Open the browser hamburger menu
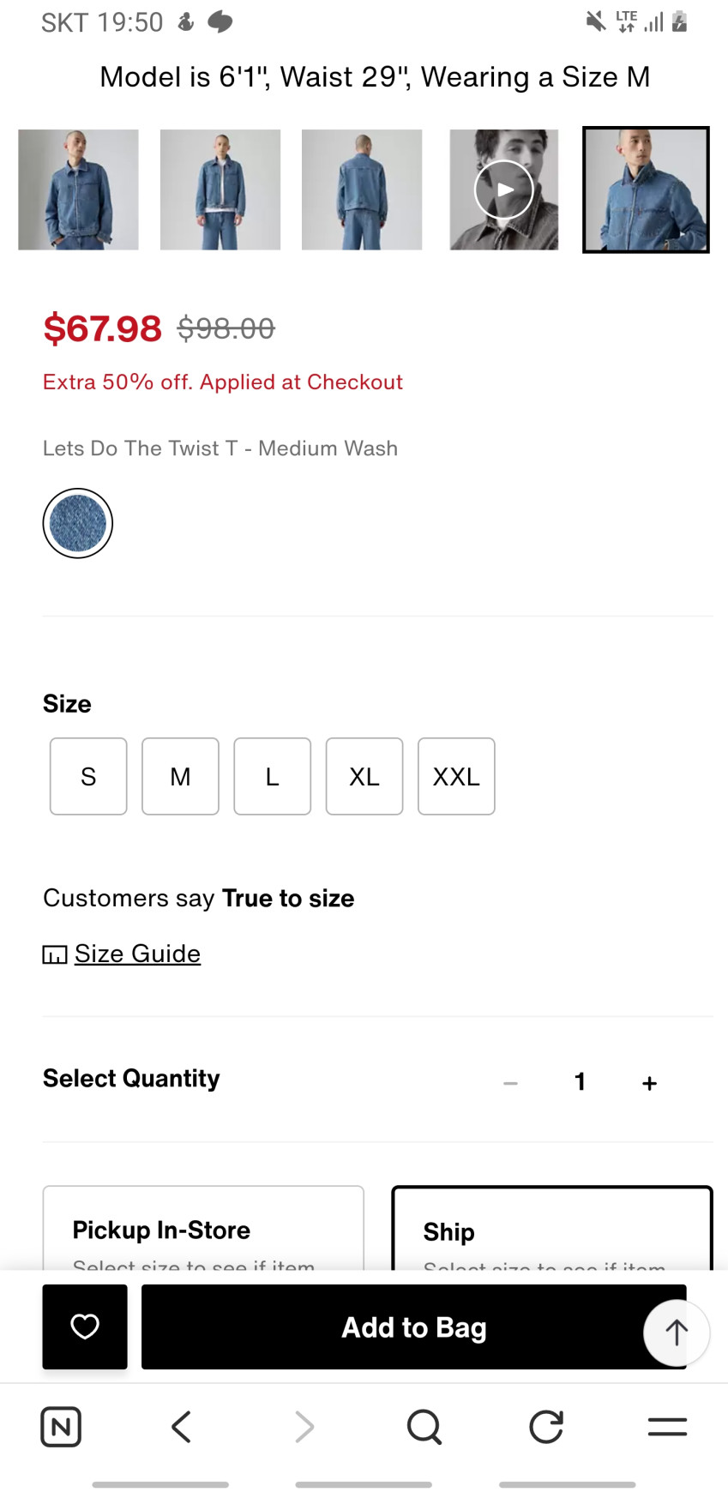Image resolution: width=728 pixels, height=1498 pixels. pyautogui.click(x=667, y=1427)
